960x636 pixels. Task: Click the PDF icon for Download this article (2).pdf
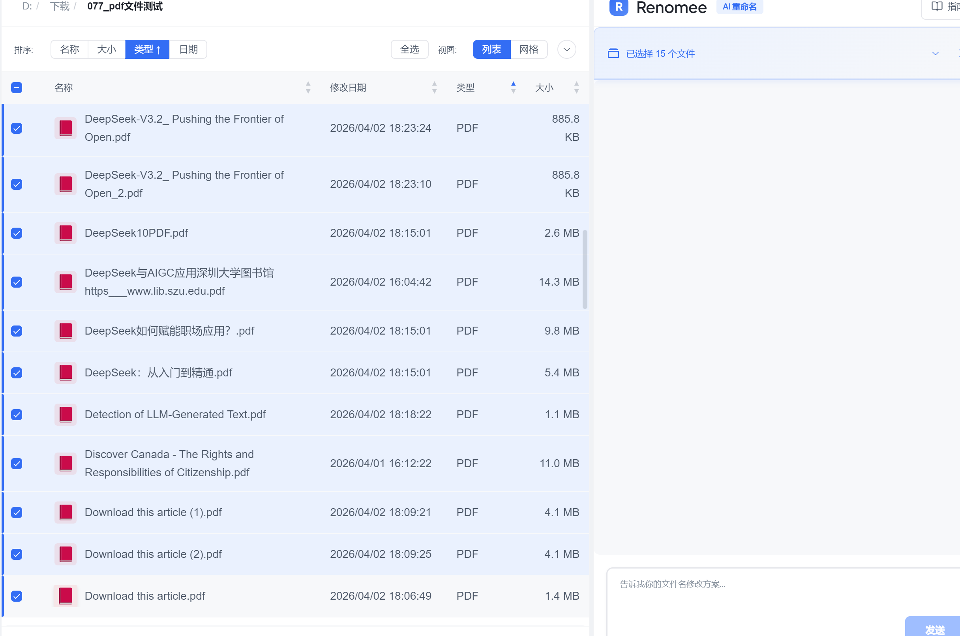[x=65, y=554]
